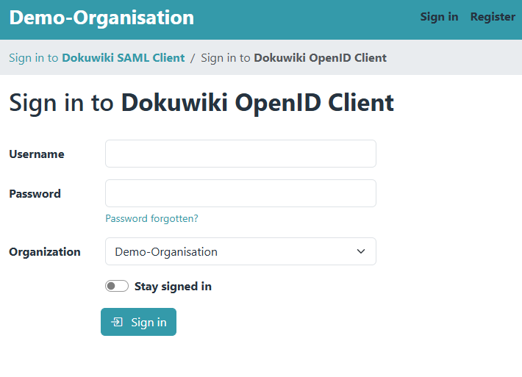Click the "Password forgotten?" link
The image size is (522, 377).
point(151,218)
